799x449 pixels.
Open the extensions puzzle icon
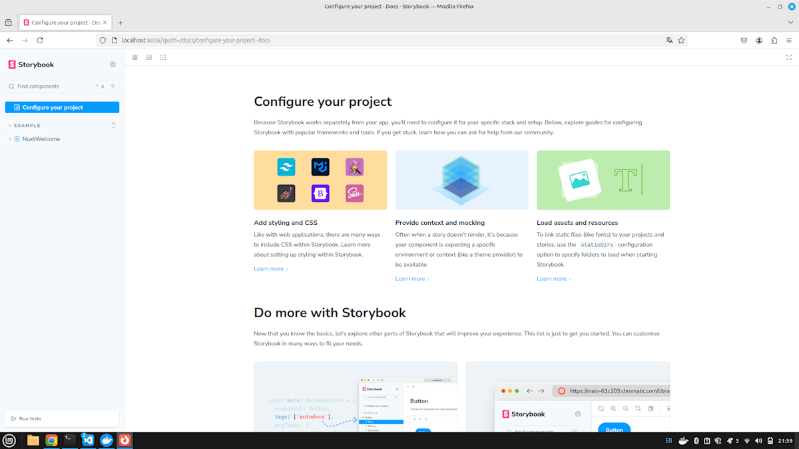774,41
